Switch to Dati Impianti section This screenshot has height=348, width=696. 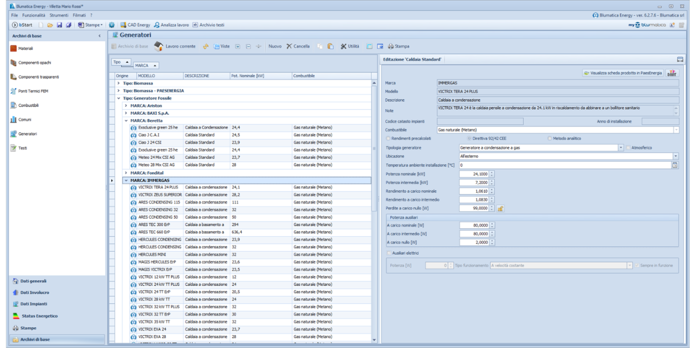pos(57,304)
